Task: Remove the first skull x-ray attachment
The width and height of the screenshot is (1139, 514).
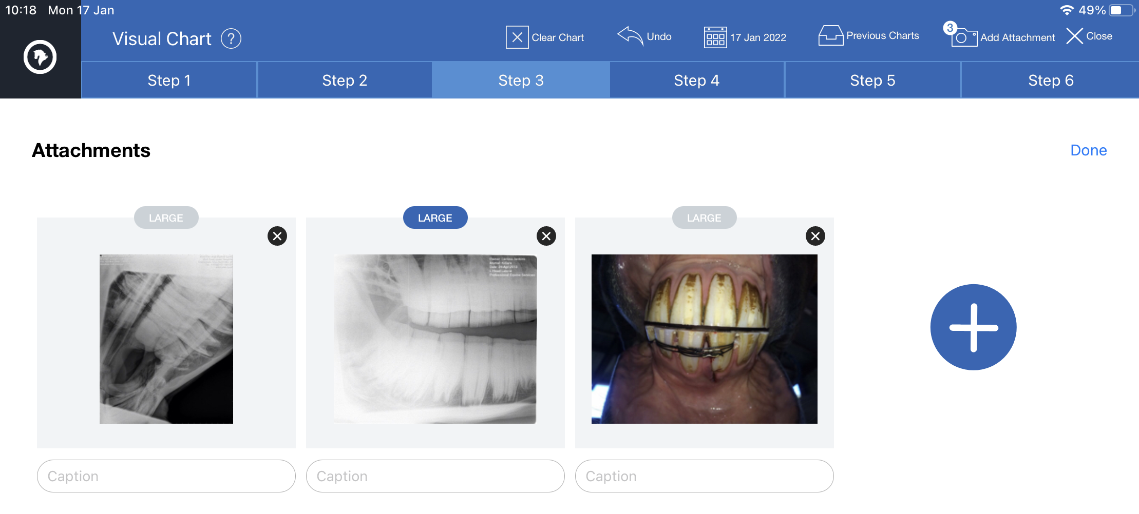Action: pos(277,236)
